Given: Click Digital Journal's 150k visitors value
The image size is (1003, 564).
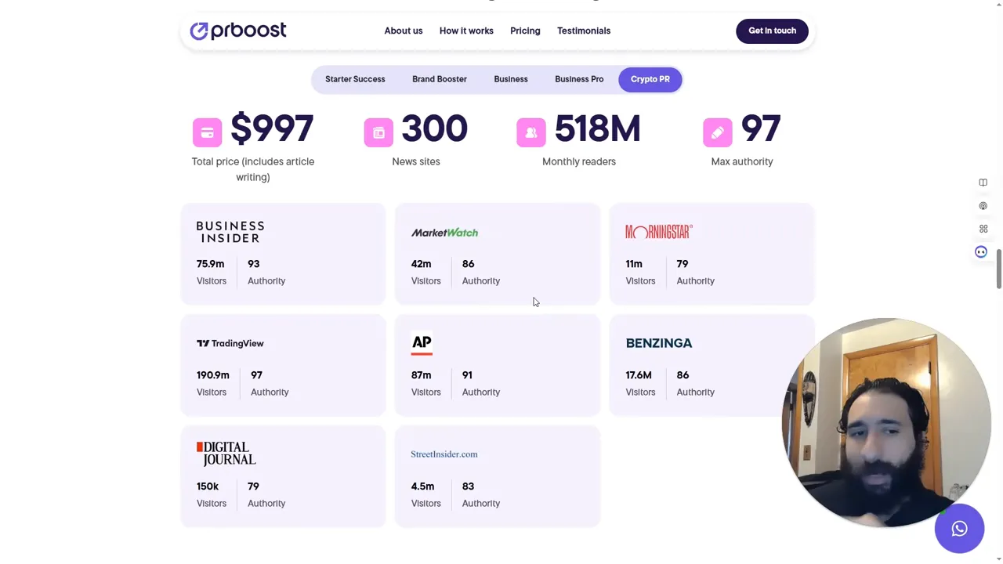Looking at the screenshot, I should (208, 486).
